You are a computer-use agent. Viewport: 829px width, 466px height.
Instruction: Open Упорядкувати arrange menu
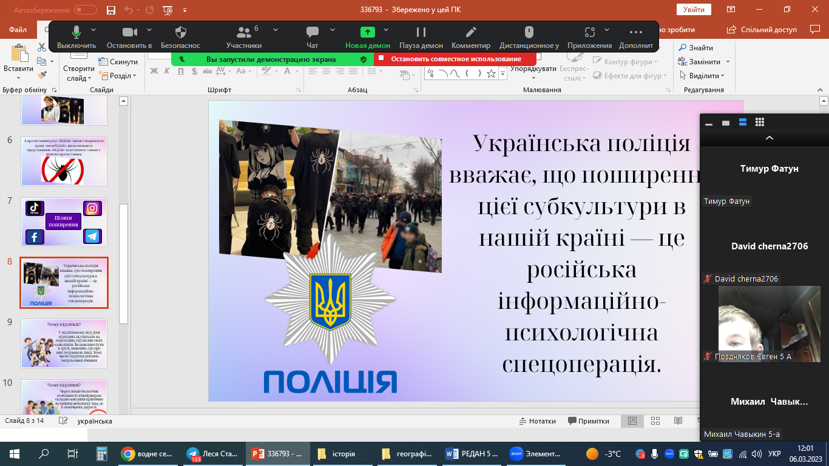533,69
